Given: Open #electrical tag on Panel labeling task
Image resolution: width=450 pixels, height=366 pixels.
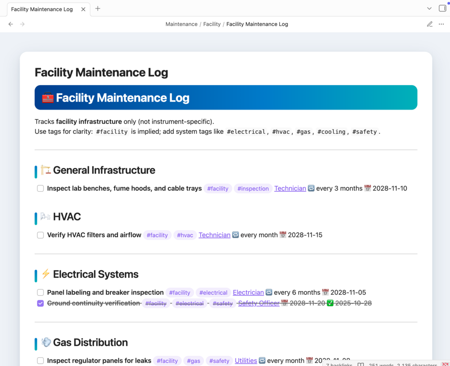Looking at the screenshot, I should 213,293.
